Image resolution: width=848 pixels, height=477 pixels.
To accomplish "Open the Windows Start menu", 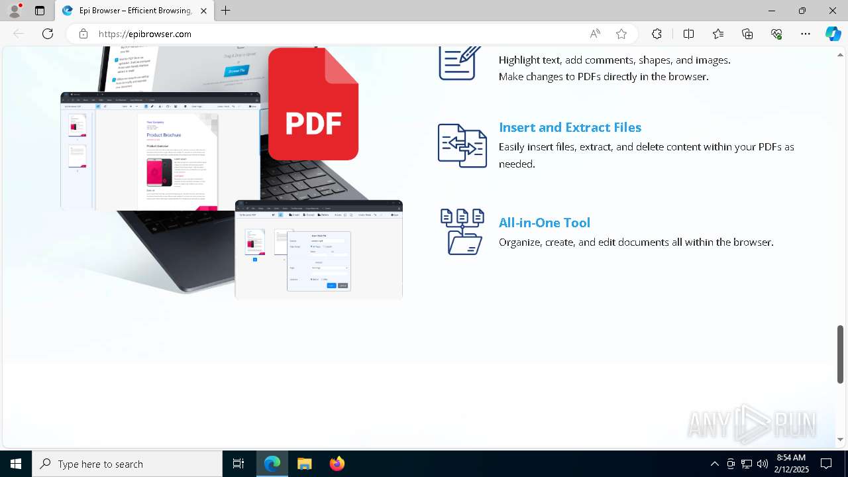I will click(x=16, y=464).
